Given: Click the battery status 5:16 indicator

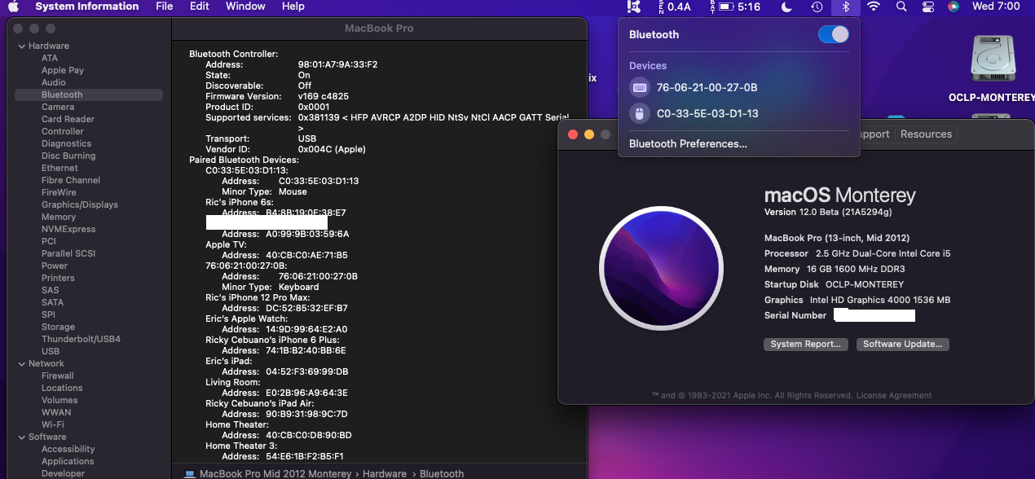Looking at the screenshot, I should [737, 7].
